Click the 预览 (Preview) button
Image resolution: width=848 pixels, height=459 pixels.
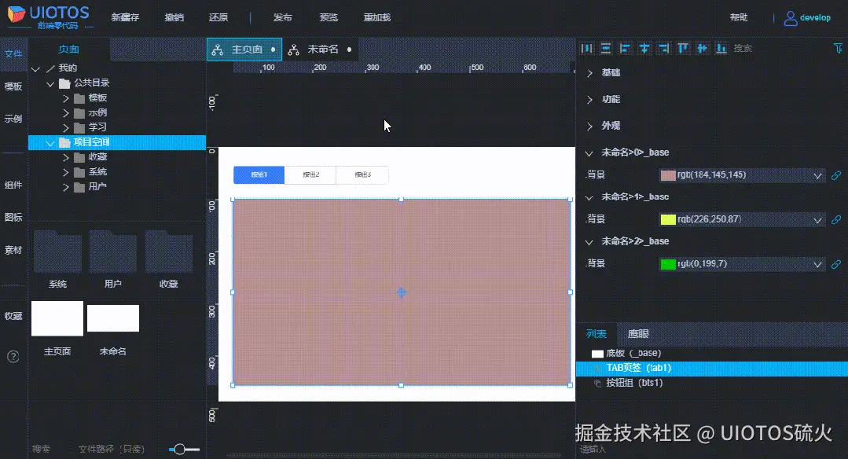tap(330, 17)
